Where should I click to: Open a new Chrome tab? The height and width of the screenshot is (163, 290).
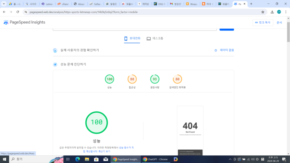[251, 4]
